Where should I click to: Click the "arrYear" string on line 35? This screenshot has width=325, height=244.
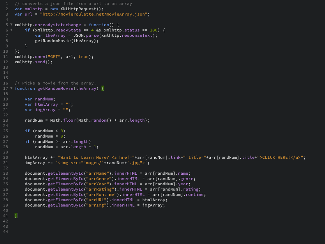[98, 184]
